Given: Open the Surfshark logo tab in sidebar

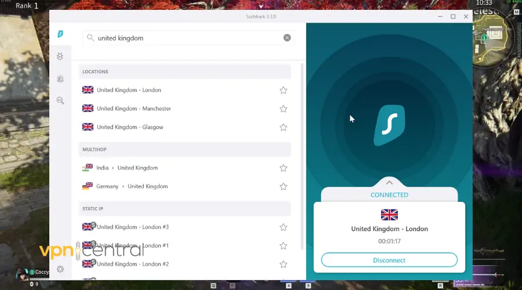Looking at the screenshot, I should click(x=60, y=35).
